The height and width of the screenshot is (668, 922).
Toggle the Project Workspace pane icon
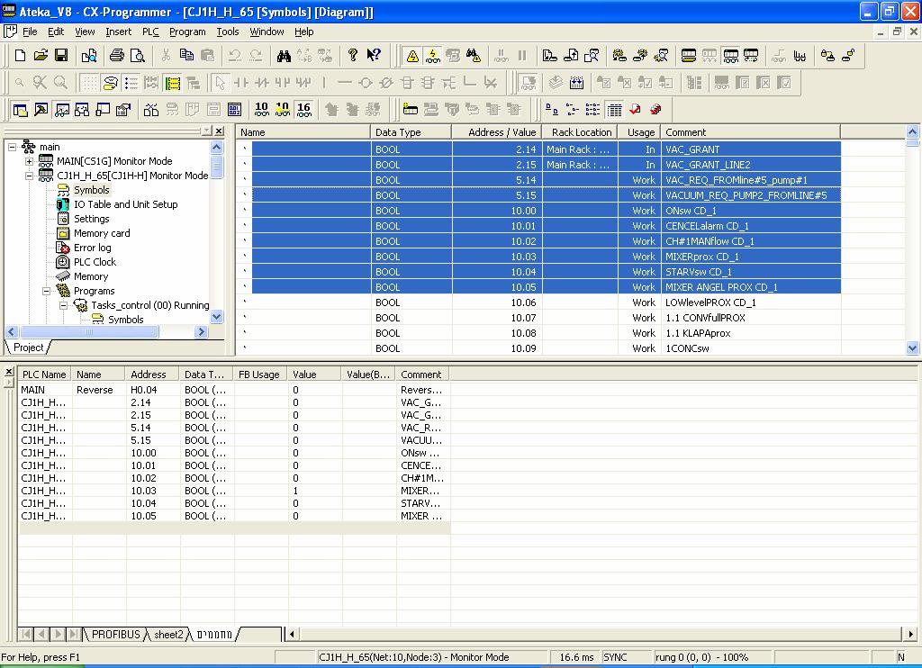click(x=20, y=109)
